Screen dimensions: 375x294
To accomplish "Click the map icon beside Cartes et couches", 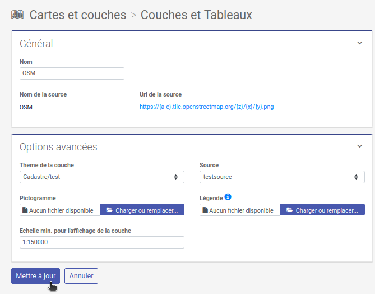I will [17, 15].
